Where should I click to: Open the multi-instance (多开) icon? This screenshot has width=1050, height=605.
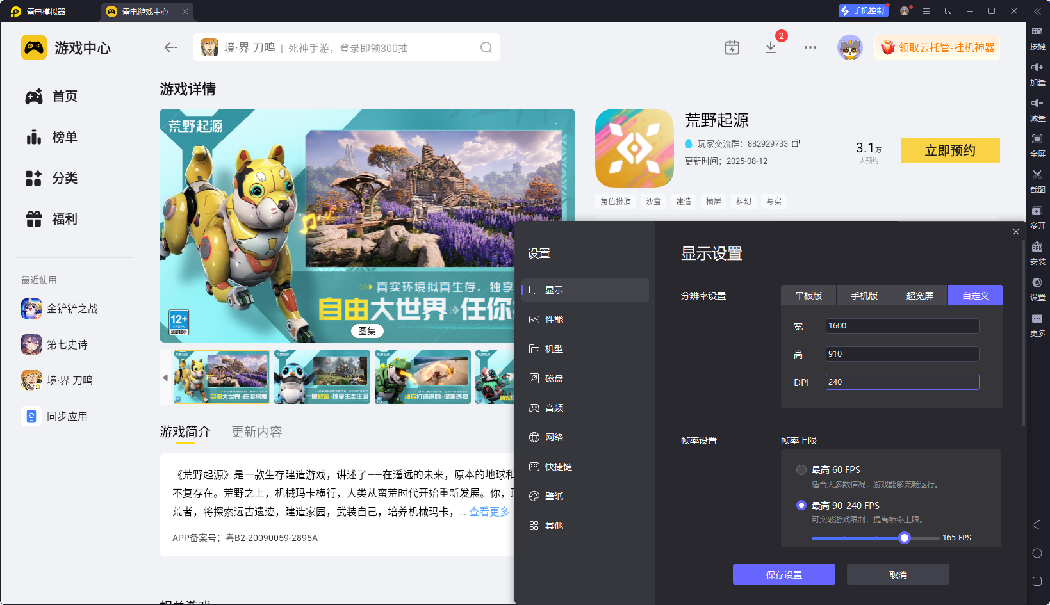click(x=1037, y=215)
